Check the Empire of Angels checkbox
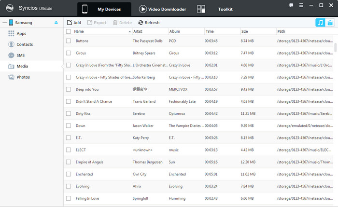338x207 pixels. point(69,162)
